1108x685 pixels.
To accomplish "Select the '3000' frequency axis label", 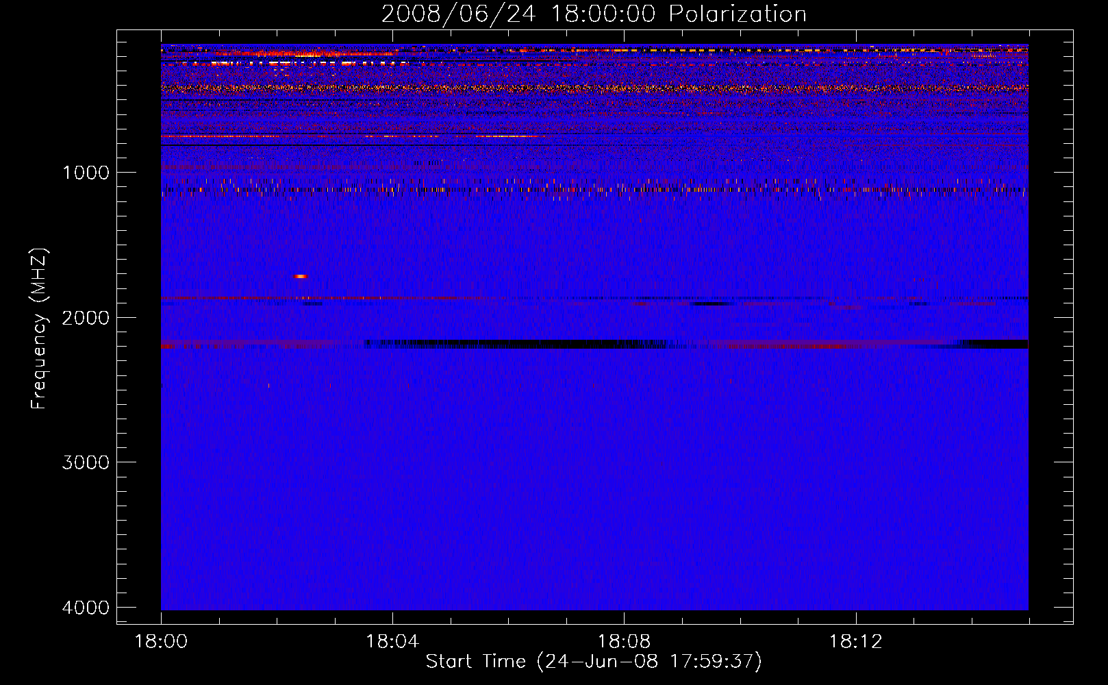I will (x=86, y=462).
